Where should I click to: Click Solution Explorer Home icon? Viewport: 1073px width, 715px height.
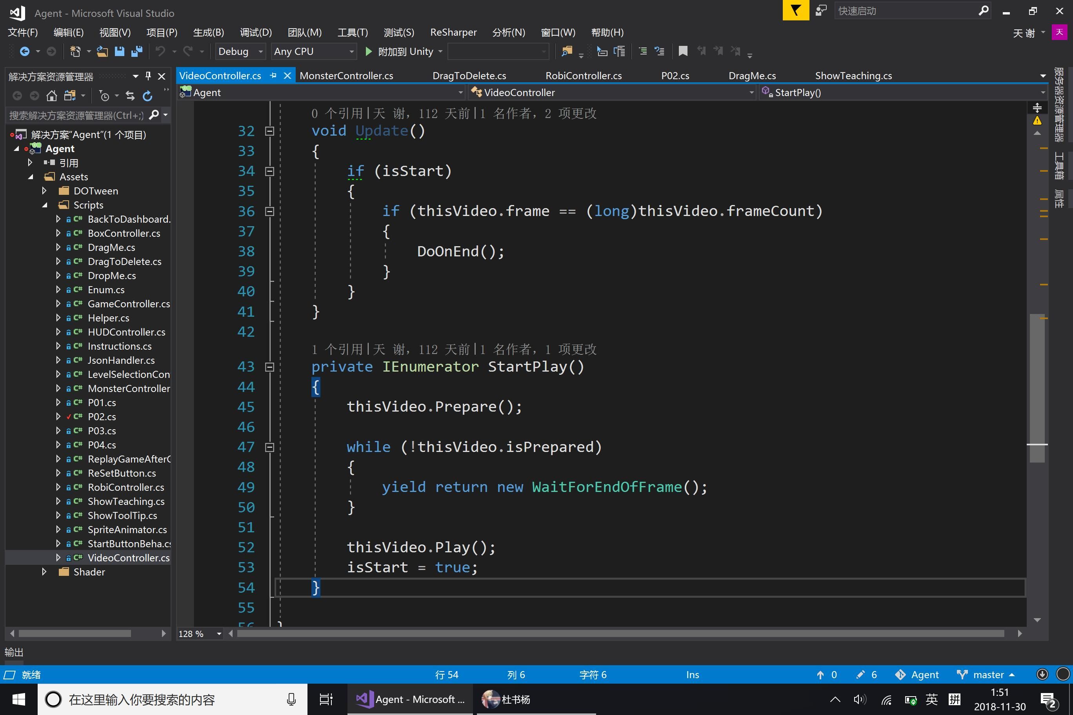coord(51,96)
